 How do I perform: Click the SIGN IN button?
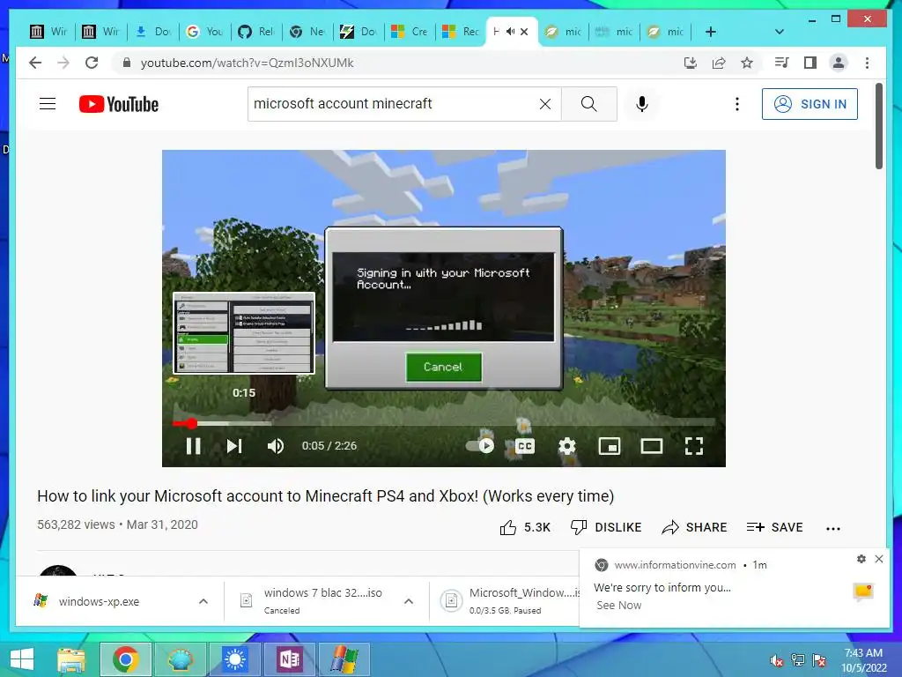coord(810,104)
